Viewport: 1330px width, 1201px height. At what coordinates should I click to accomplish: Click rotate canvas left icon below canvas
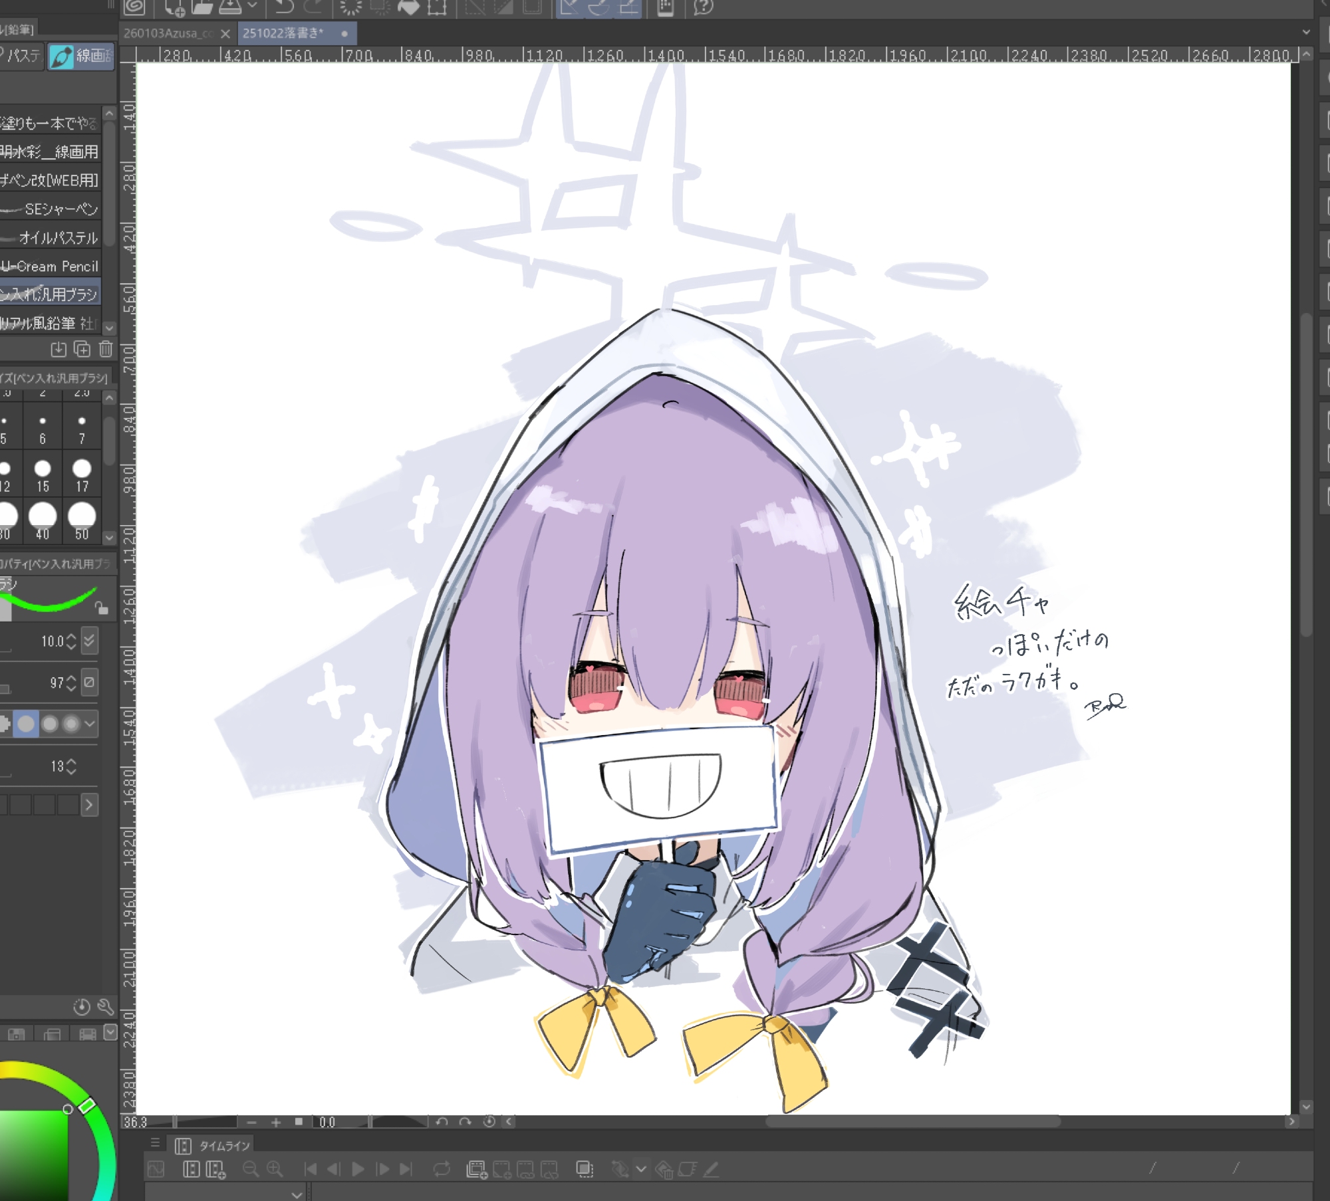click(442, 1122)
